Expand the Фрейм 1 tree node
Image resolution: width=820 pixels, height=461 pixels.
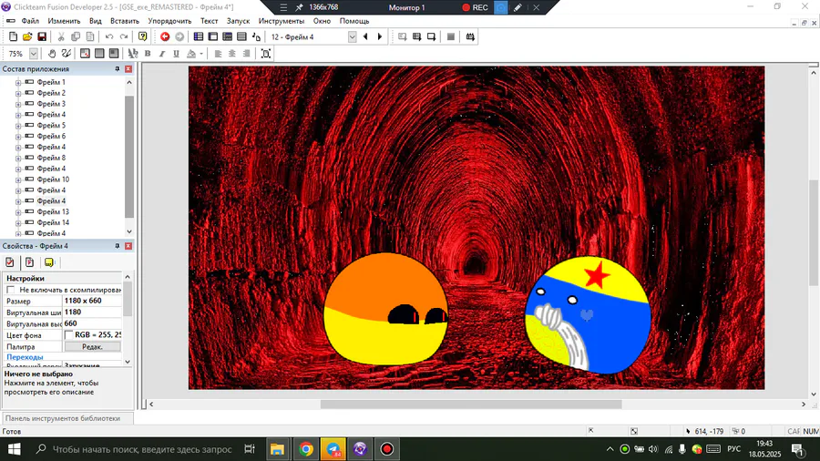(x=18, y=83)
